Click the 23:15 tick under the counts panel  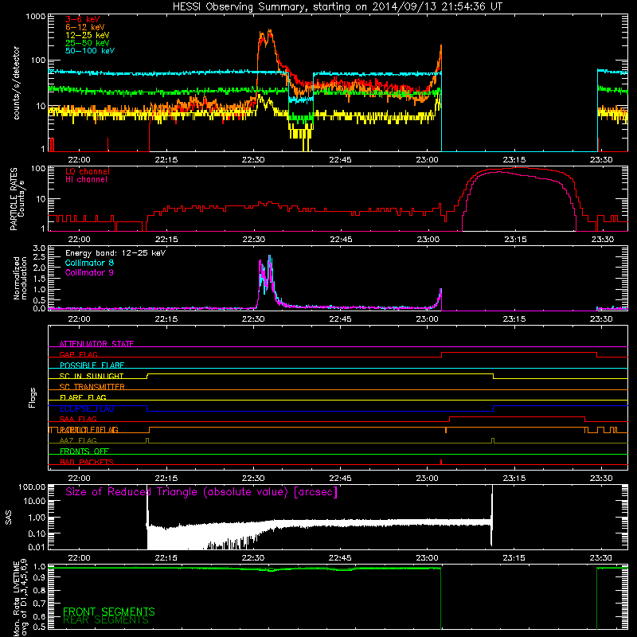pyautogui.click(x=514, y=160)
